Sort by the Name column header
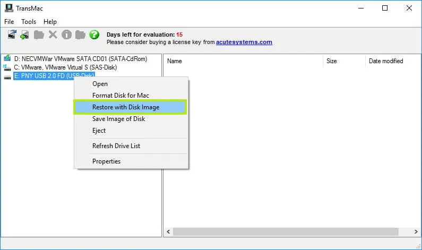Screen dimensions: 422x250 click(x=175, y=61)
